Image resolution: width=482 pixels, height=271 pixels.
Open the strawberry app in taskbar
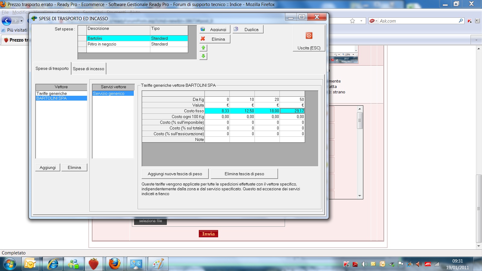tap(94, 264)
